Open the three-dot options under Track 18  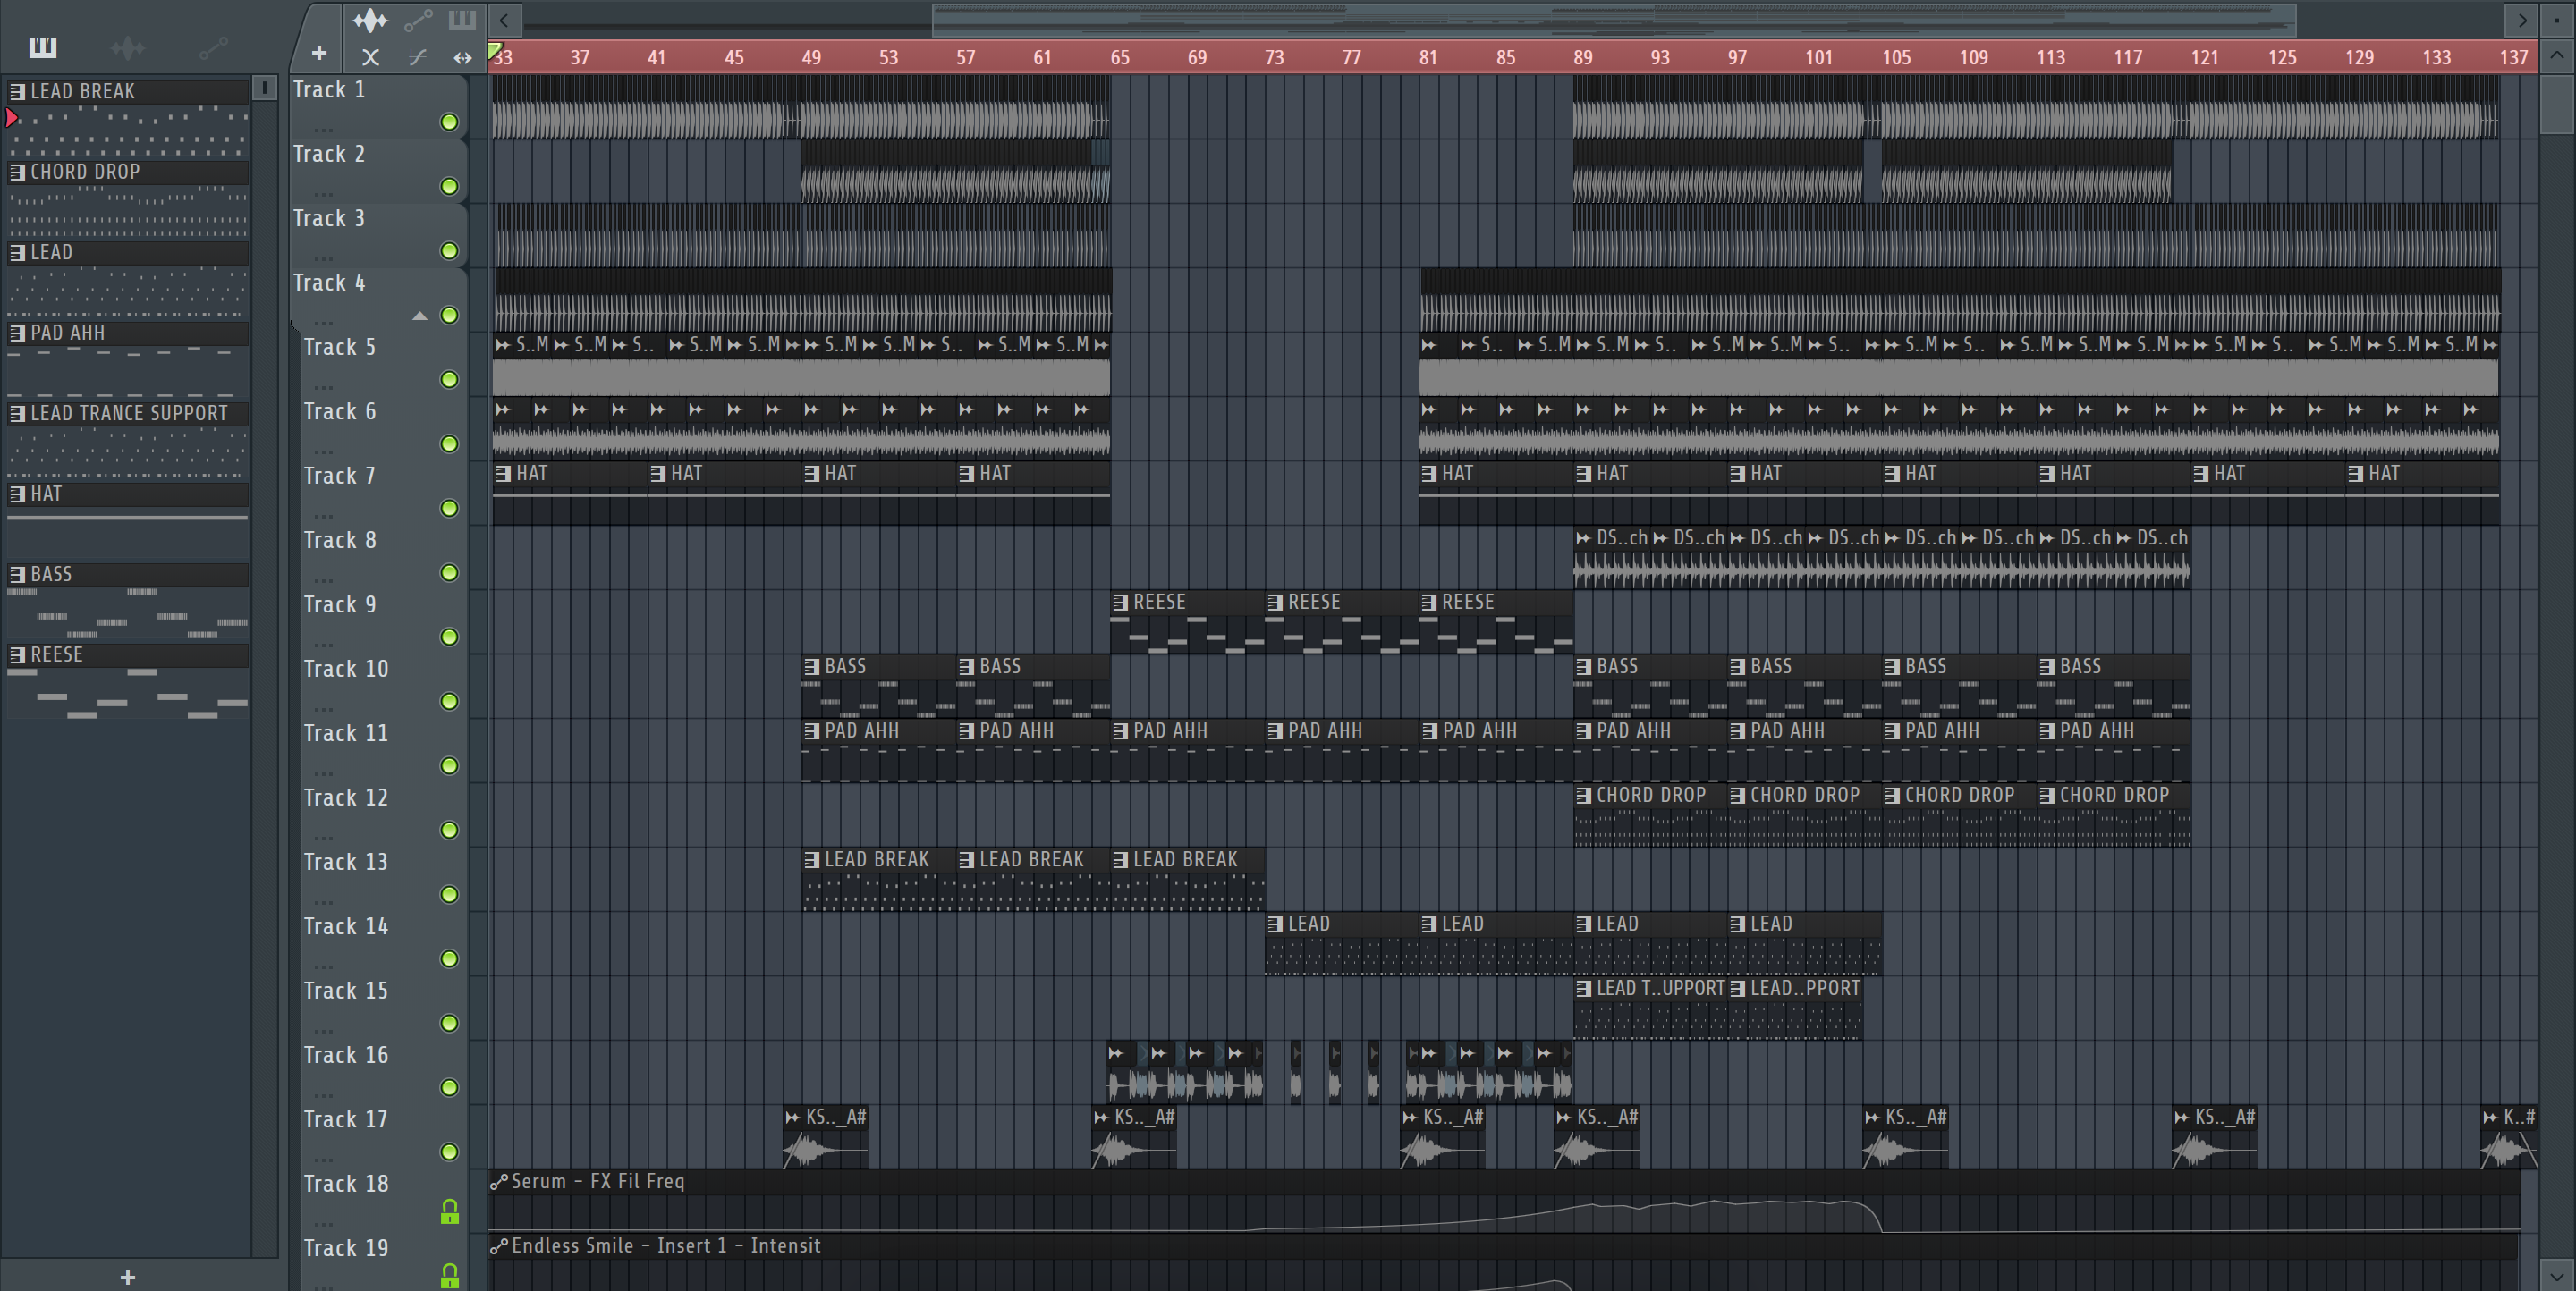click(x=323, y=1224)
